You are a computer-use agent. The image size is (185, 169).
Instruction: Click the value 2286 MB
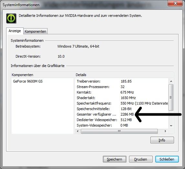click(127, 114)
